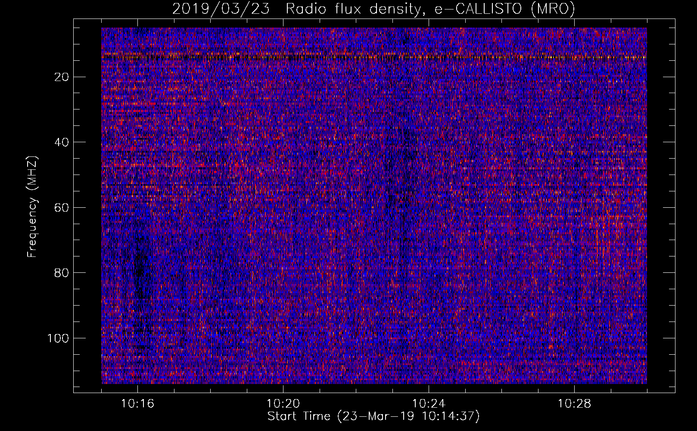Click the 10:28 time tick label
The image size is (697, 431).
pyautogui.click(x=574, y=403)
